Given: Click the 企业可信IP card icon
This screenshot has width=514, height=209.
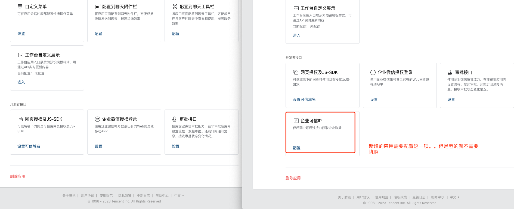Looking at the screenshot, I should pos(296,121).
